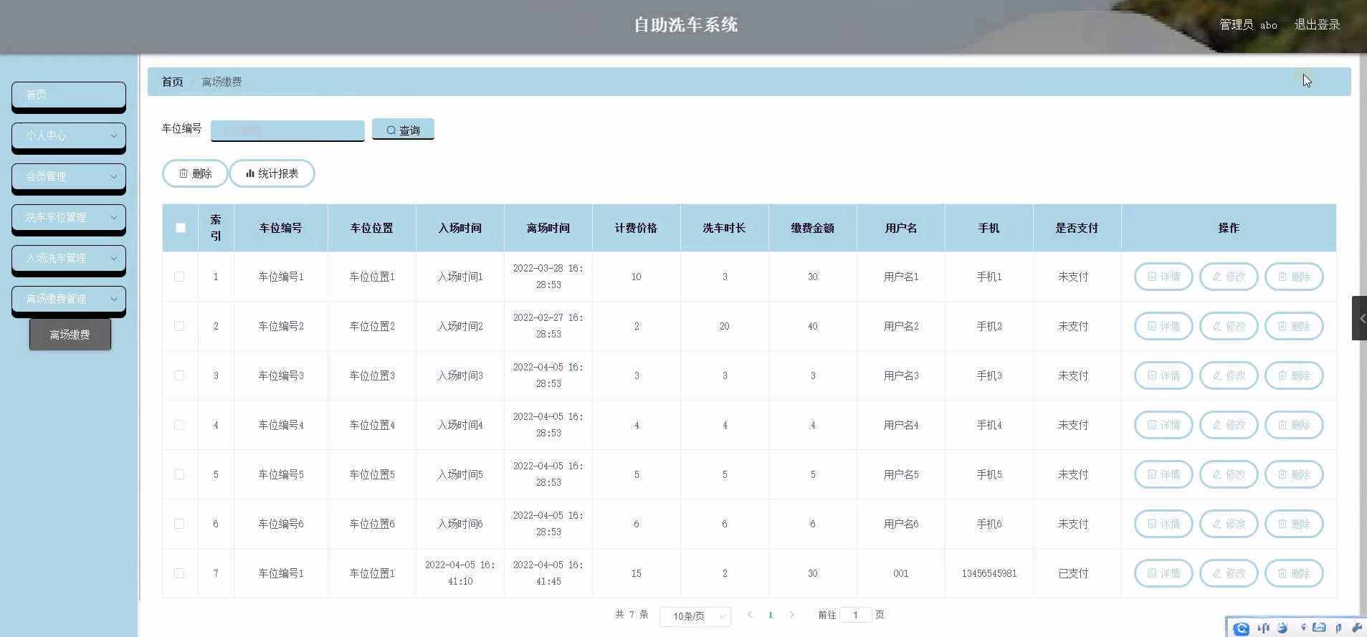Check the checkbox for row 3
Image resolution: width=1367 pixels, height=637 pixels.
(x=179, y=375)
